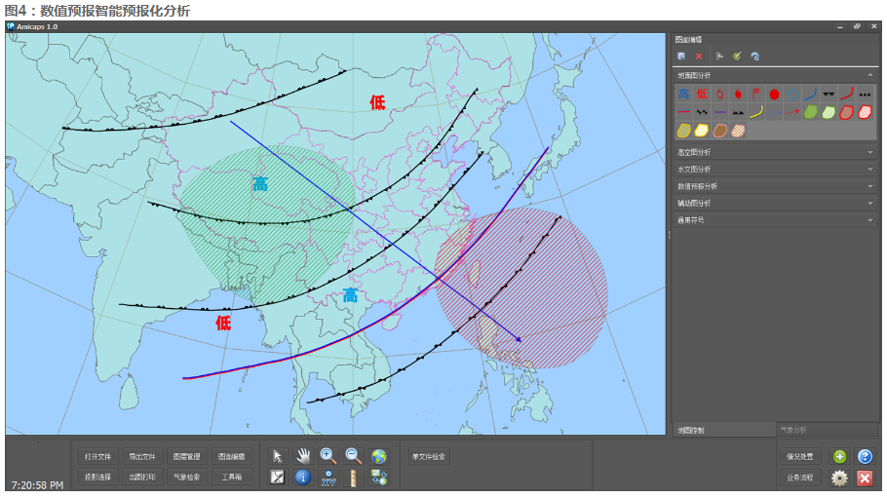Select the hollow blue circle symbol
Image resolution: width=887 pixels, height=498 pixels.
(x=792, y=94)
